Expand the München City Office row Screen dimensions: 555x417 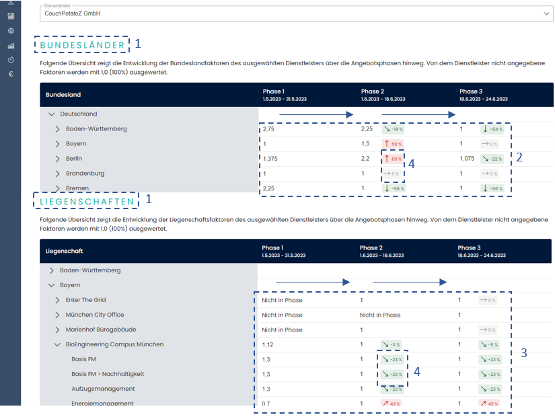pyautogui.click(x=58, y=315)
